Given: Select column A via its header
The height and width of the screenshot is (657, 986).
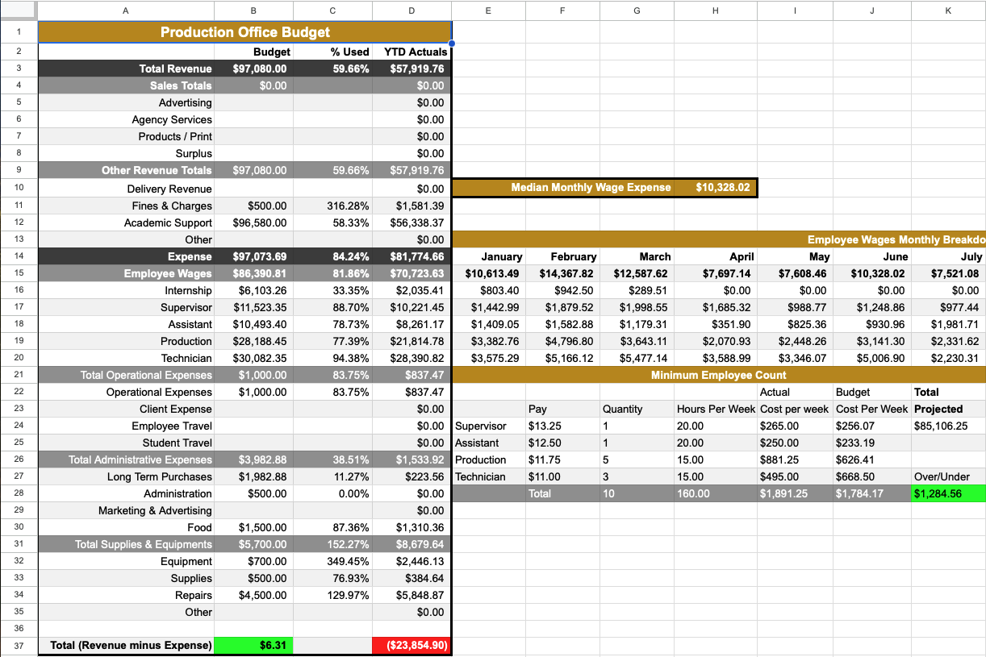Looking at the screenshot, I should [125, 10].
